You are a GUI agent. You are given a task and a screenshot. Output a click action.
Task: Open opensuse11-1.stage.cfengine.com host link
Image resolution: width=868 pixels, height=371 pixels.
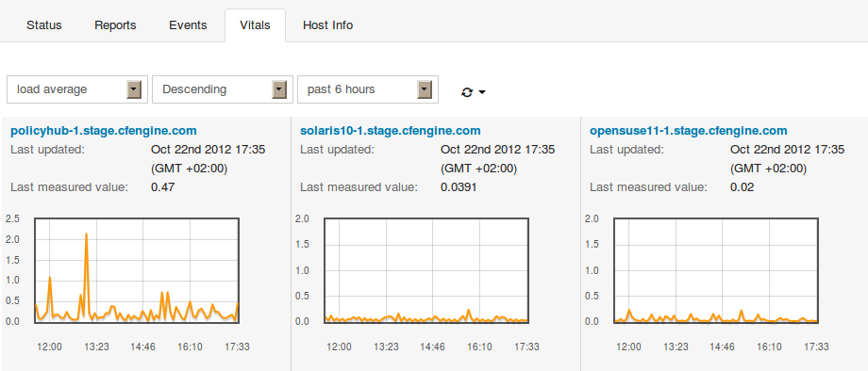[x=688, y=131]
